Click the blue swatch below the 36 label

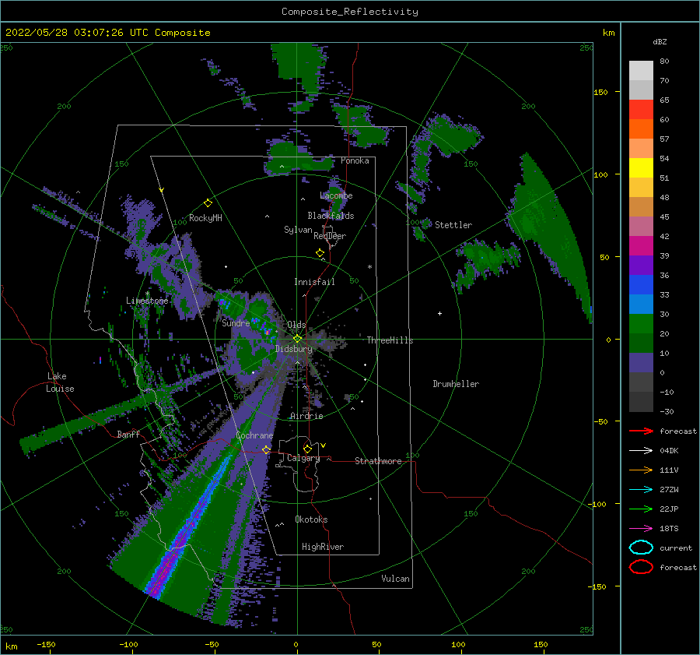pyautogui.click(x=641, y=285)
